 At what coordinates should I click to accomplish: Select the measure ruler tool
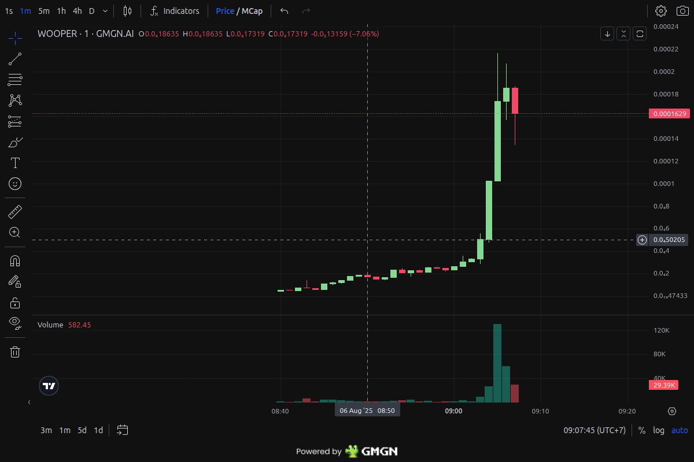[14, 211]
